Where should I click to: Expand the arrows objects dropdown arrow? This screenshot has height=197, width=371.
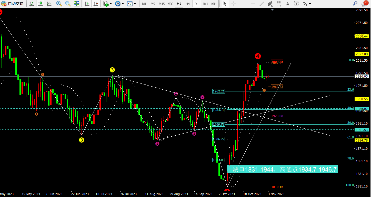[x=310, y=4]
